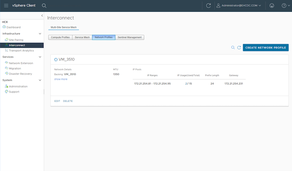Open the smiley feedback icon
The width and height of the screenshot is (292, 171).
pyautogui.click(x=272, y=6)
